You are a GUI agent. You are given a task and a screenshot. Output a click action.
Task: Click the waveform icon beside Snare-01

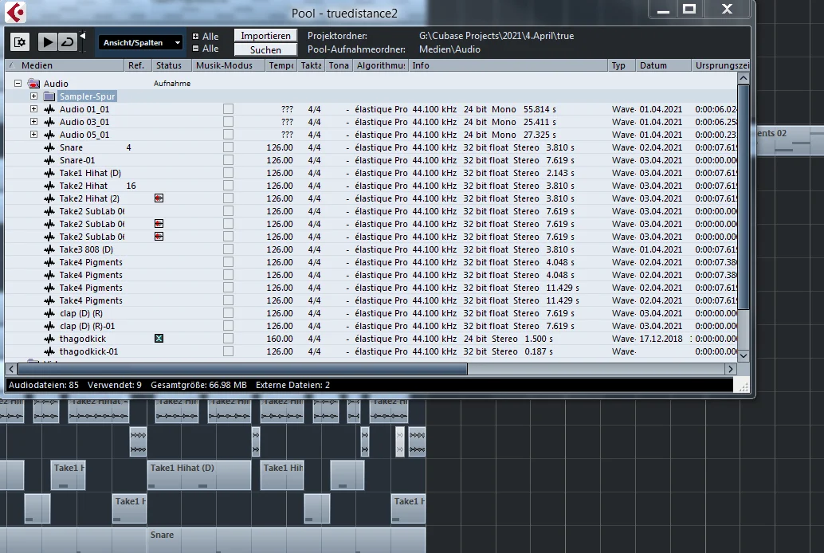(x=49, y=160)
